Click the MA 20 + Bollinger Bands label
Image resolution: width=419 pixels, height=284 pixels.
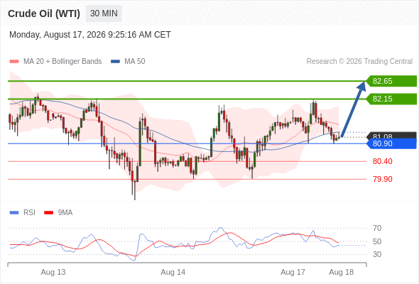click(62, 62)
